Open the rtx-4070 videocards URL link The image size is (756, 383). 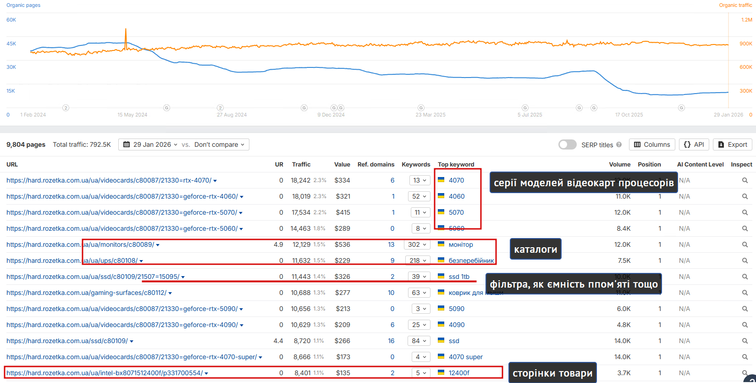pyautogui.click(x=109, y=180)
